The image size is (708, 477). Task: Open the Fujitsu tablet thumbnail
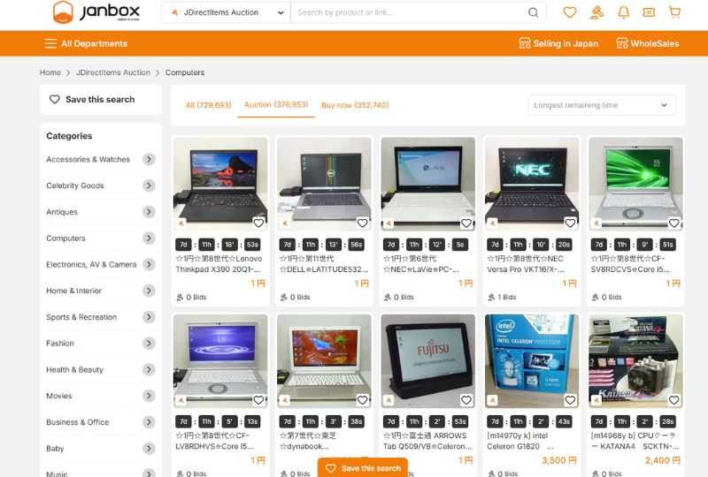coord(428,361)
